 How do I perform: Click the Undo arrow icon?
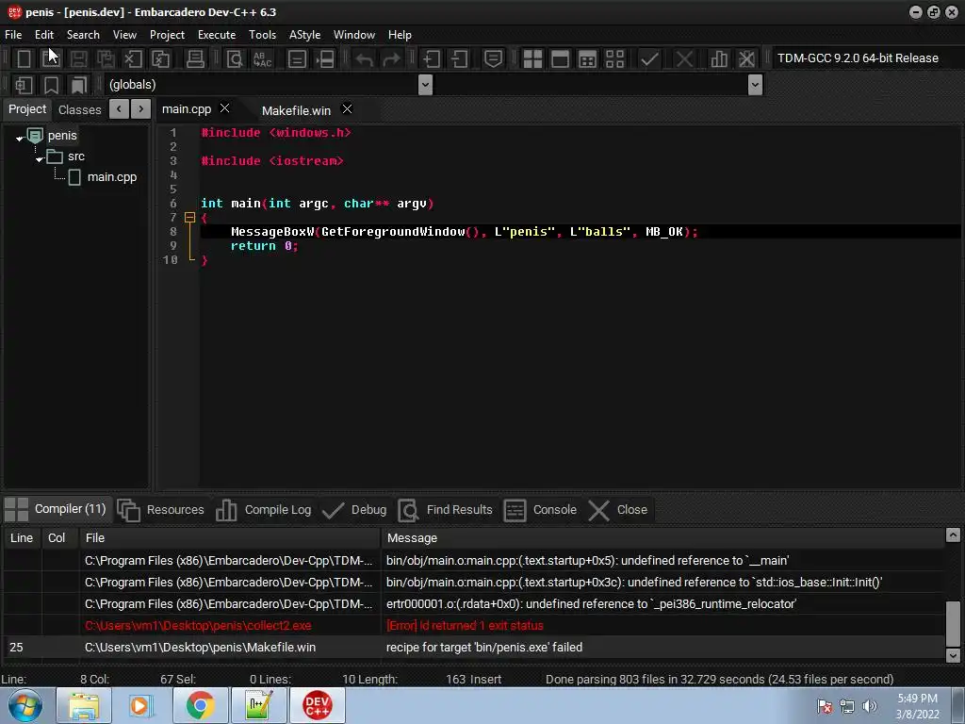click(365, 59)
